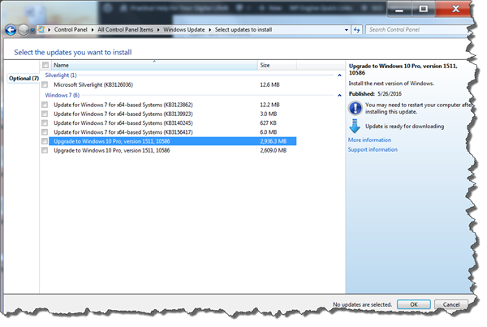487x327 pixels.
Task: Select 'Microsoft Silverlight (KB3126036)' row text
Action: pyautogui.click(x=93, y=84)
